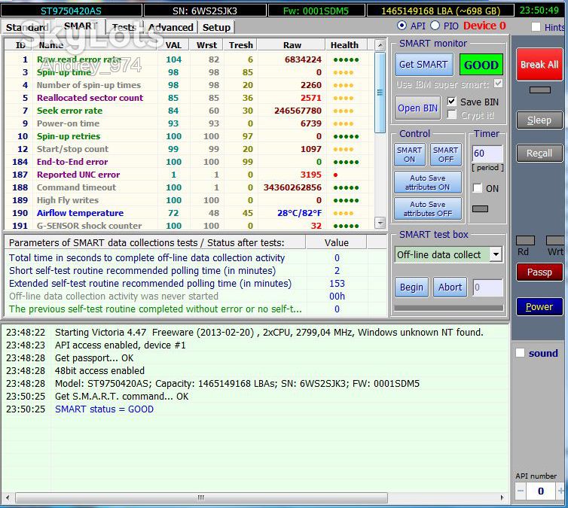Click the Raw column header

pos(292,45)
